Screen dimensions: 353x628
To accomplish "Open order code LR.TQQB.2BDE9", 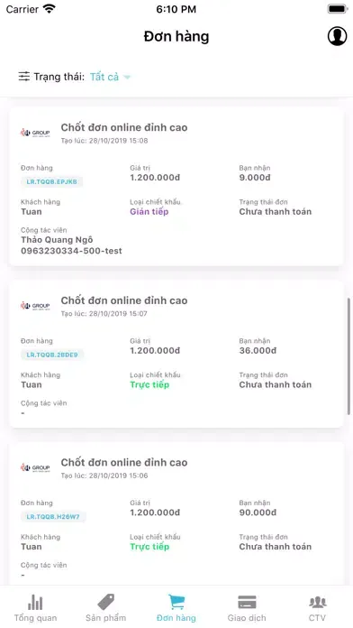I will (x=52, y=355).
